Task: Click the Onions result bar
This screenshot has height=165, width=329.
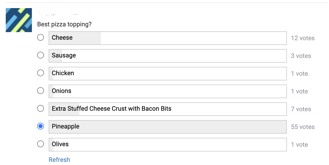Action: [x=168, y=91]
